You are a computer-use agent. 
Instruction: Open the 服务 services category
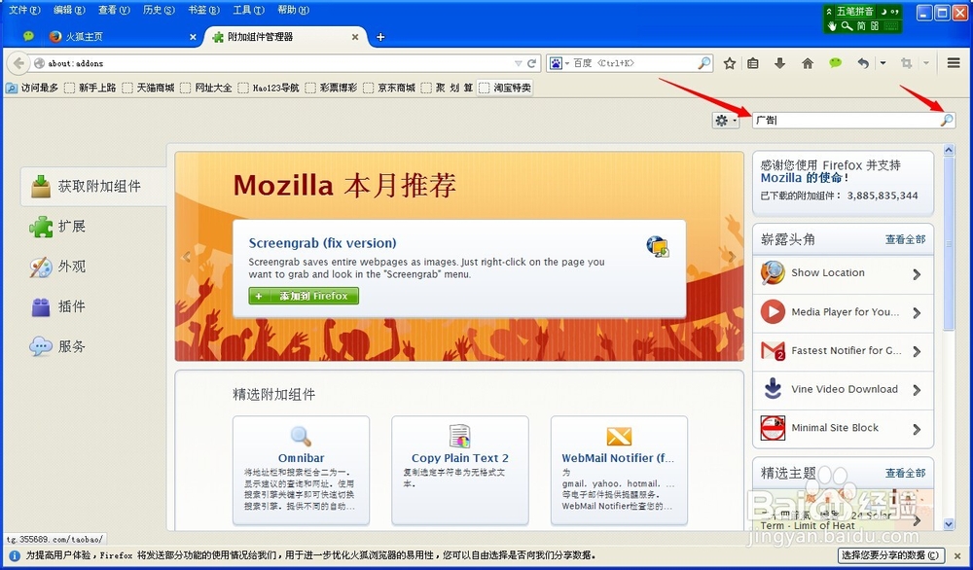point(57,346)
